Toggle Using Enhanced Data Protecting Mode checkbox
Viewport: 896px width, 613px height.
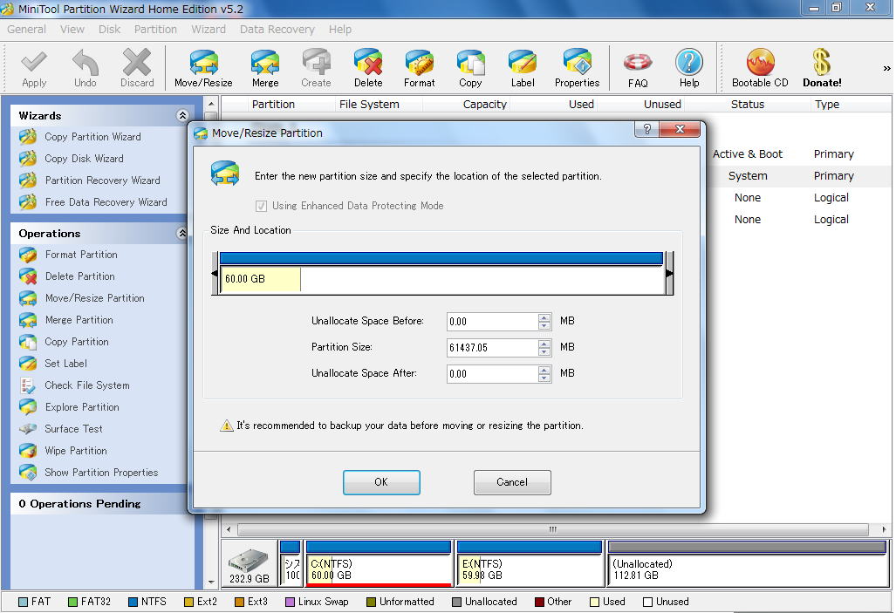[x=261, y=206]
